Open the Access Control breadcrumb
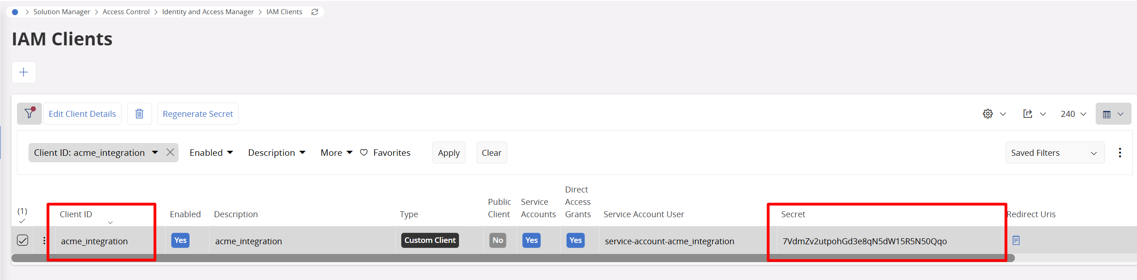 click(126, 12)
